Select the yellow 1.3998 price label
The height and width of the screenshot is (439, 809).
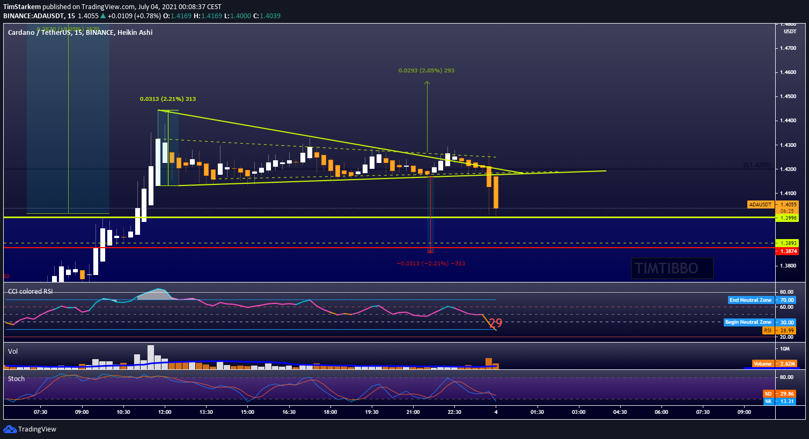point(788,218)
